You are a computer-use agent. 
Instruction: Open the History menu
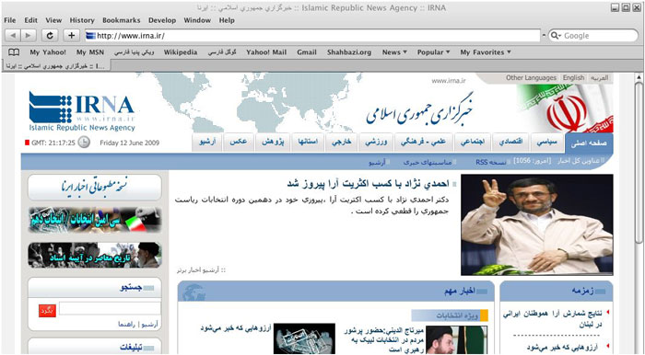point(82,20)
